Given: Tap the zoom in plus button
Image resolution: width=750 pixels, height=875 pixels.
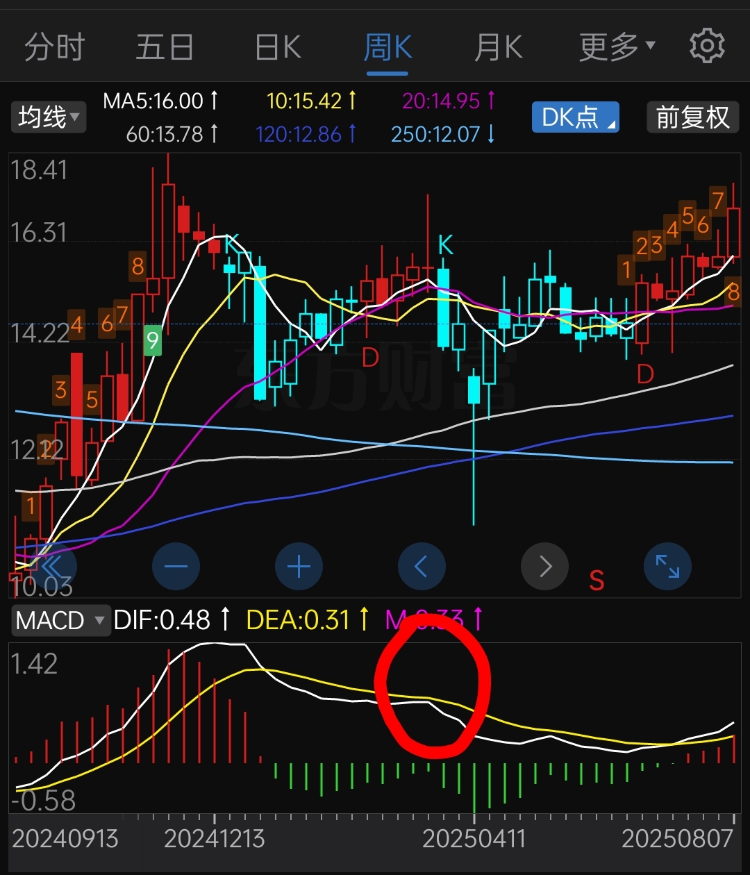Looking at the screenshot, I should (x=299, y=567).
